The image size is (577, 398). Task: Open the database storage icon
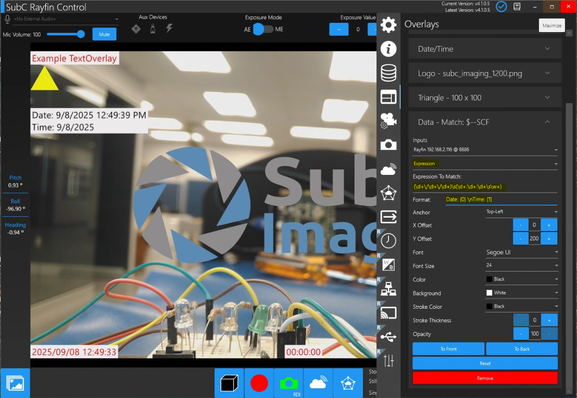click(389, 73)
